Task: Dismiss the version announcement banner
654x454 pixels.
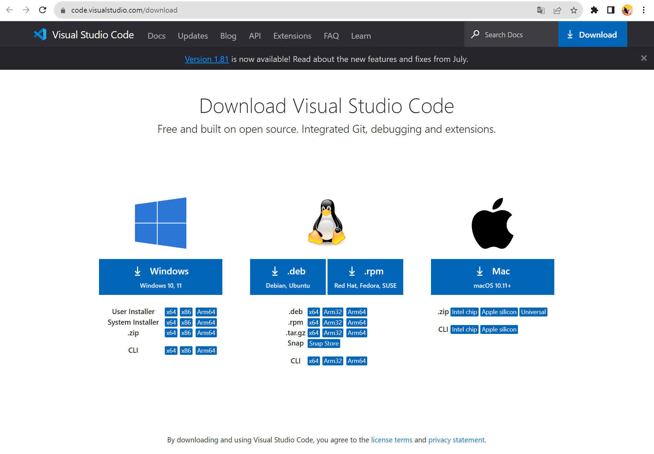Action: [644, 58]
